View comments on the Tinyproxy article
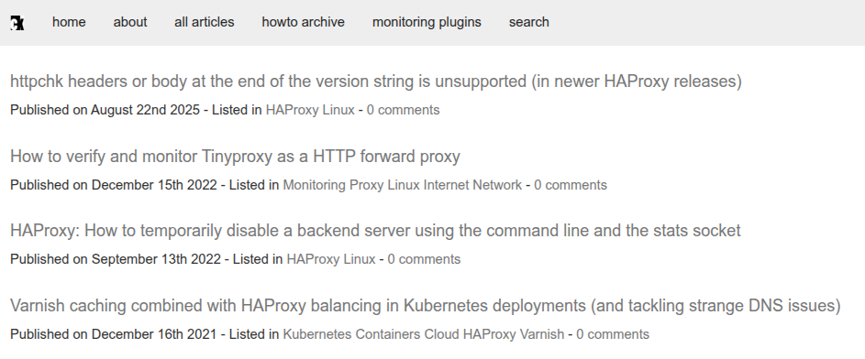This screenshot has height=359, width=865. (x=571, y=185)
